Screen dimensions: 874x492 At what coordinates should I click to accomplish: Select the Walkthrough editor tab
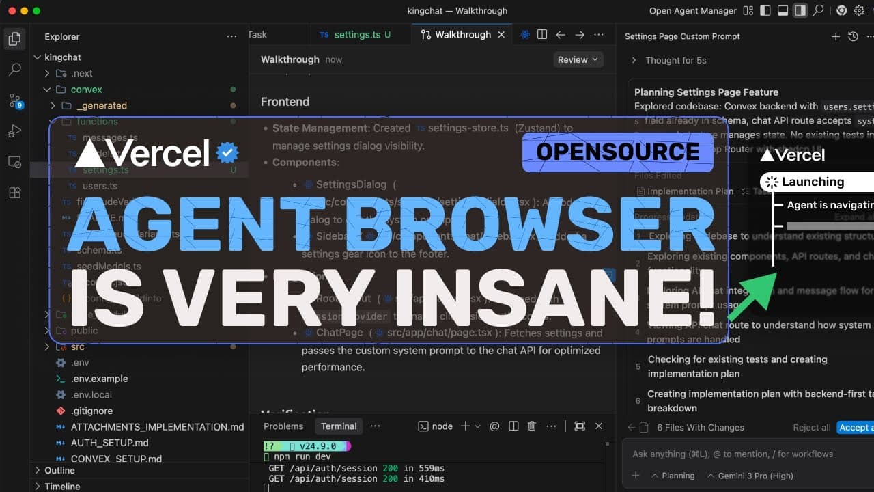coord(463,35)
